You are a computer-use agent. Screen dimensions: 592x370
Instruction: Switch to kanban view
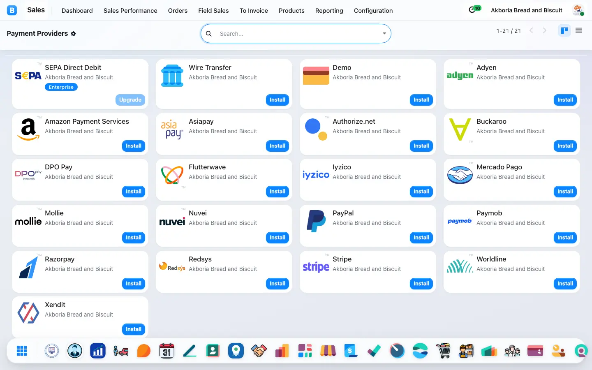(564, 30)
